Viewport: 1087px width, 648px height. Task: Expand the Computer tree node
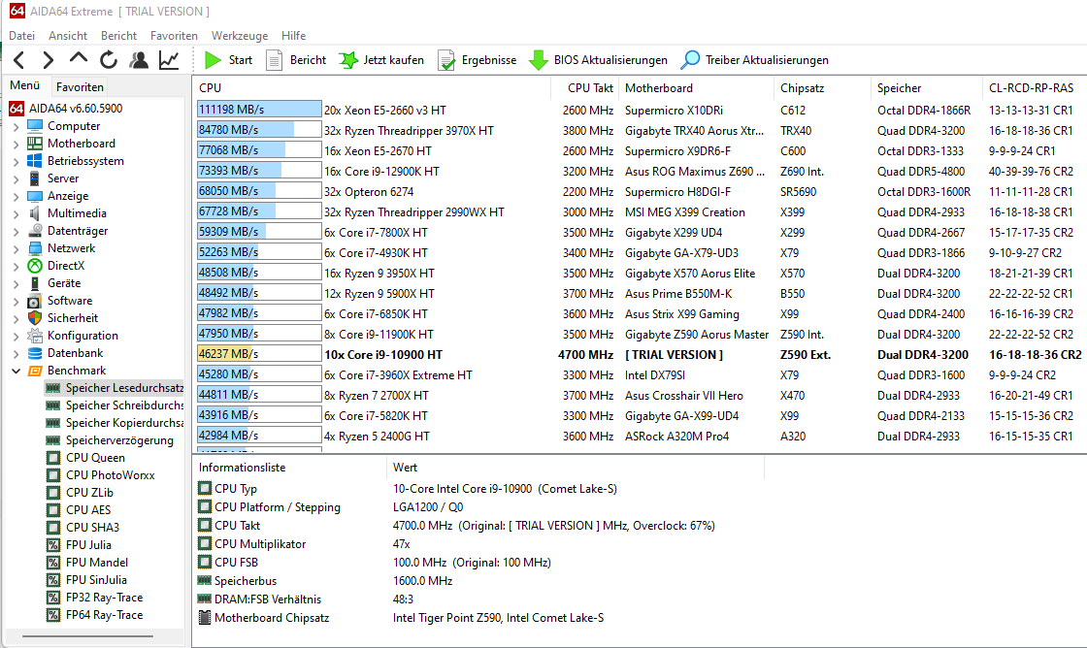point(16,126)
